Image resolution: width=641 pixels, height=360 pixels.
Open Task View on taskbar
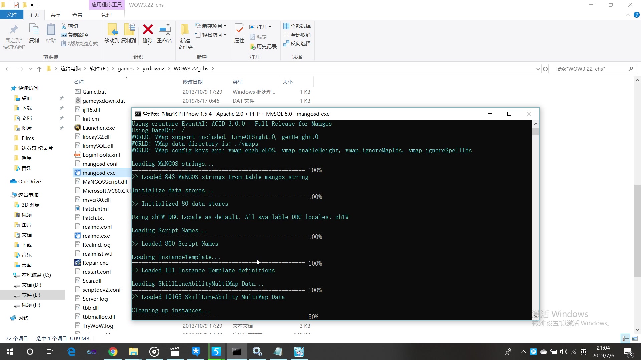[50, 352]
